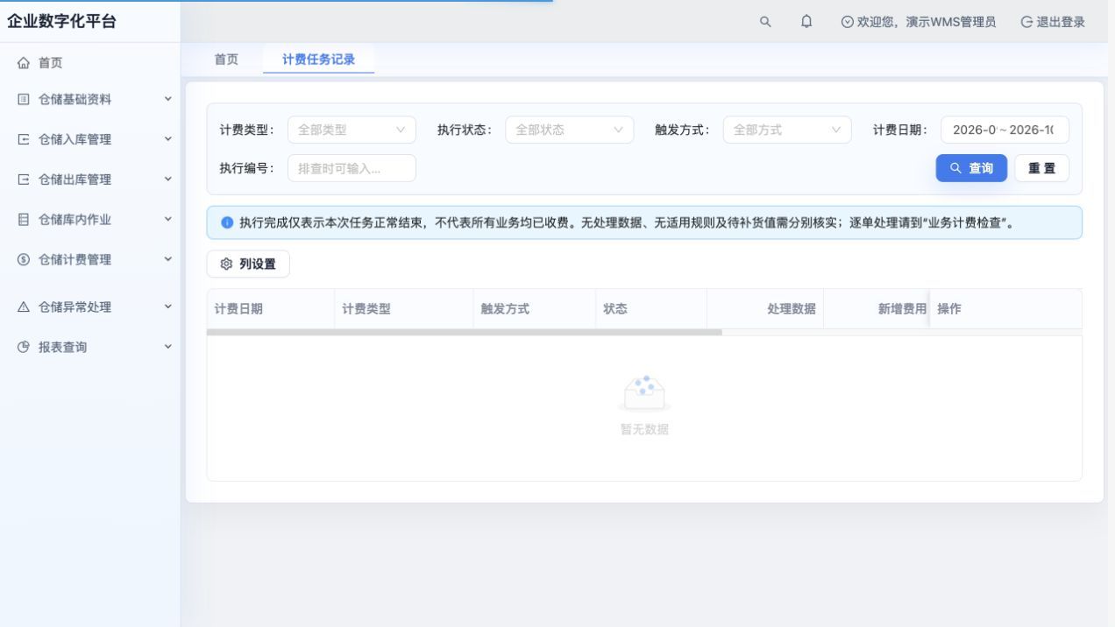This screenshot has width=1115, height=627.
Task: Switch to the 首页 tab
Action: tap(226, 60)
